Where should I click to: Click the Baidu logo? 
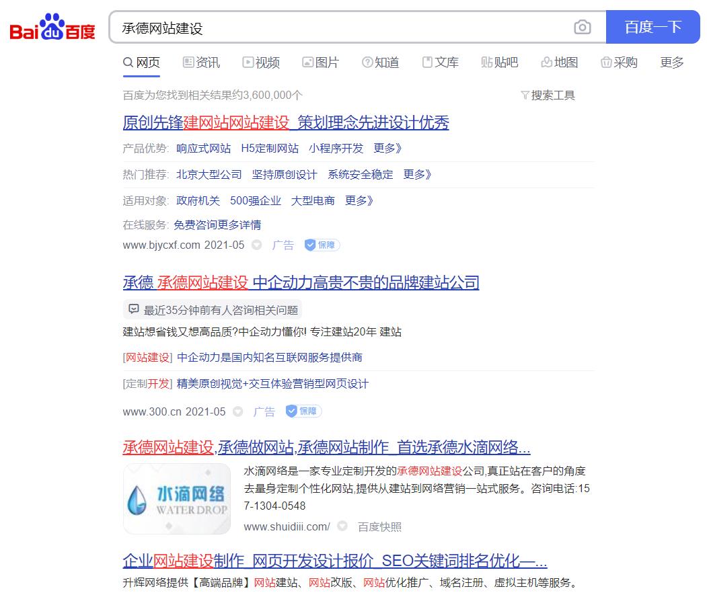[x=52, y=27]
